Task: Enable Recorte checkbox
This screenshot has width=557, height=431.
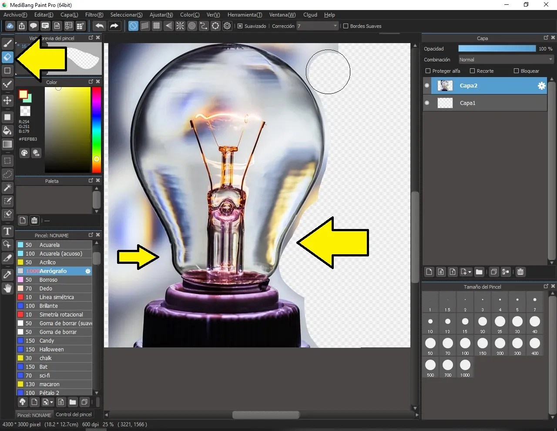Action: click(472, 71)
